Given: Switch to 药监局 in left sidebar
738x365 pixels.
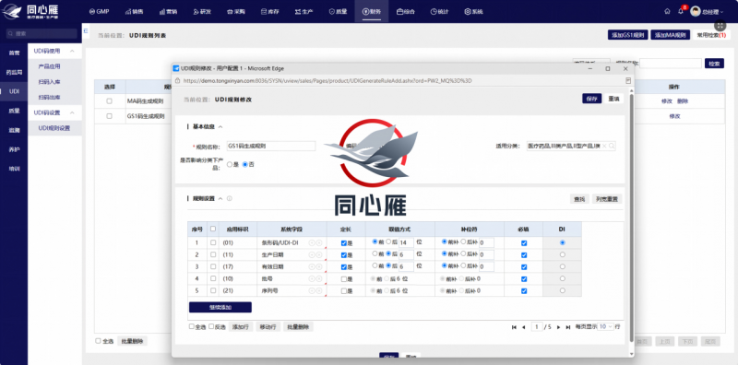Looking at the screenshot, I should click(14, 73).
